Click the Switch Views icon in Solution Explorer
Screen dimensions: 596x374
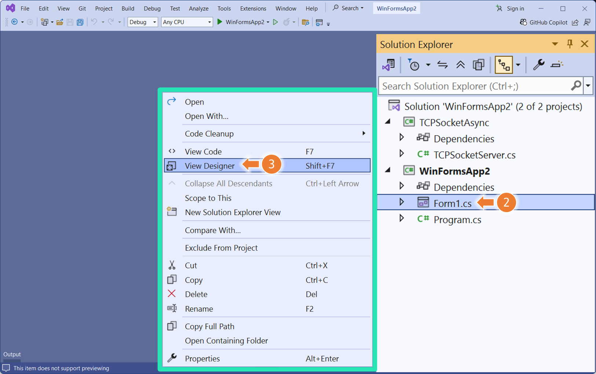coord(389,65)
